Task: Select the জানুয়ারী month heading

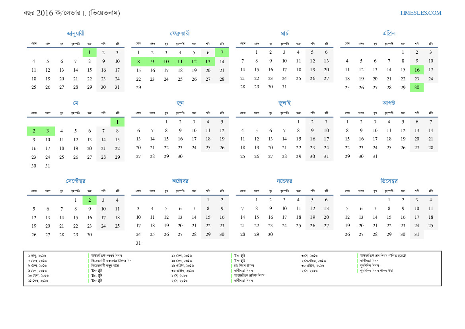Action: [x=76, y=33]
